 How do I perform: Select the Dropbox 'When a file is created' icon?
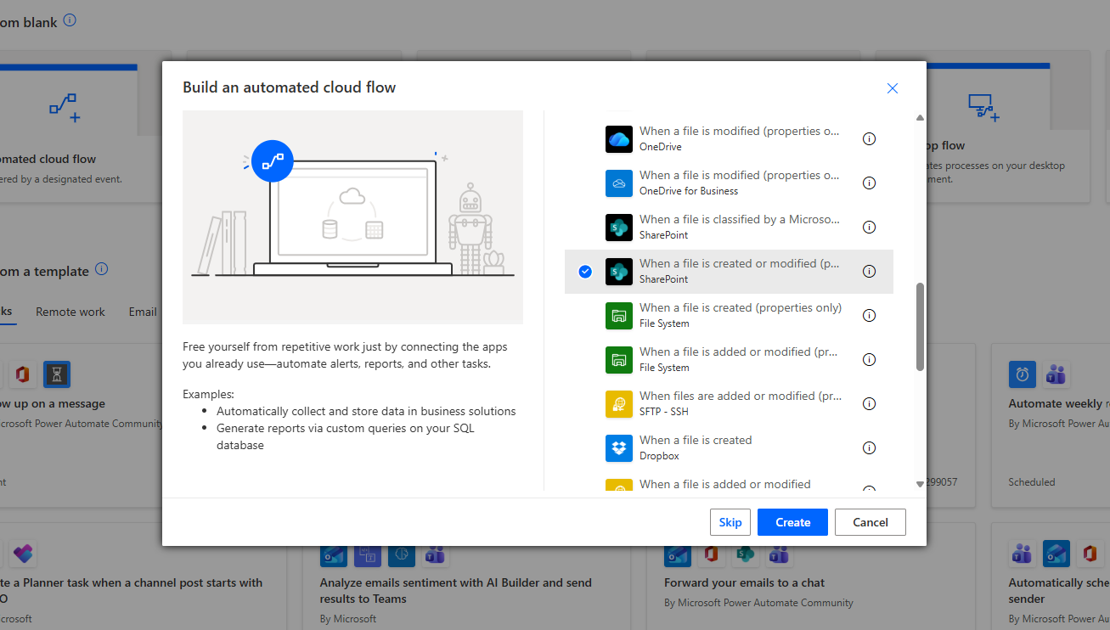(x=619, y=448)
